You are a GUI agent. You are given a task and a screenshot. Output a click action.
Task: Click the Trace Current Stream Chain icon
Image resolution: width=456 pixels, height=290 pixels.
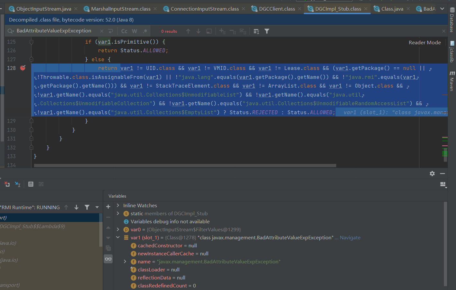tap(41, 184)
